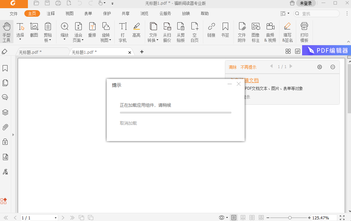This screenshot has width=351, height=221.
Task: Toggle two-page facing view in status bar
Action: tap(252, 218)
